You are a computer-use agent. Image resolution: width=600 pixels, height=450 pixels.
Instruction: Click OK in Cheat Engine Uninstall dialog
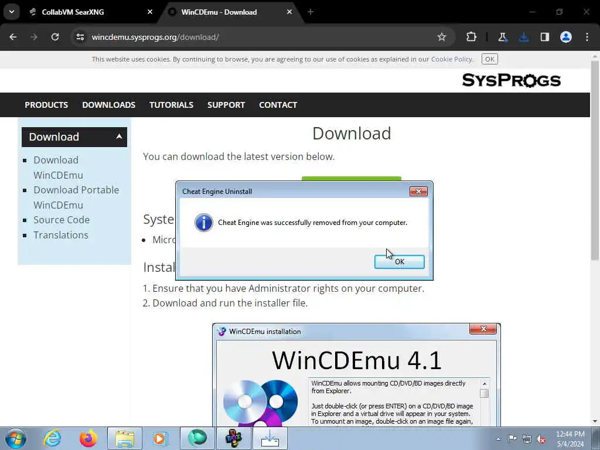(x=399, y=262)
